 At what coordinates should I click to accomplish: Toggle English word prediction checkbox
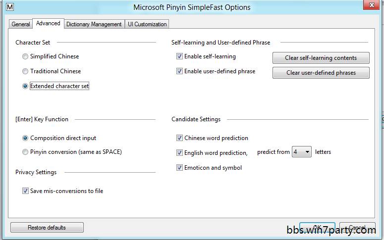[x=179, y=153]
